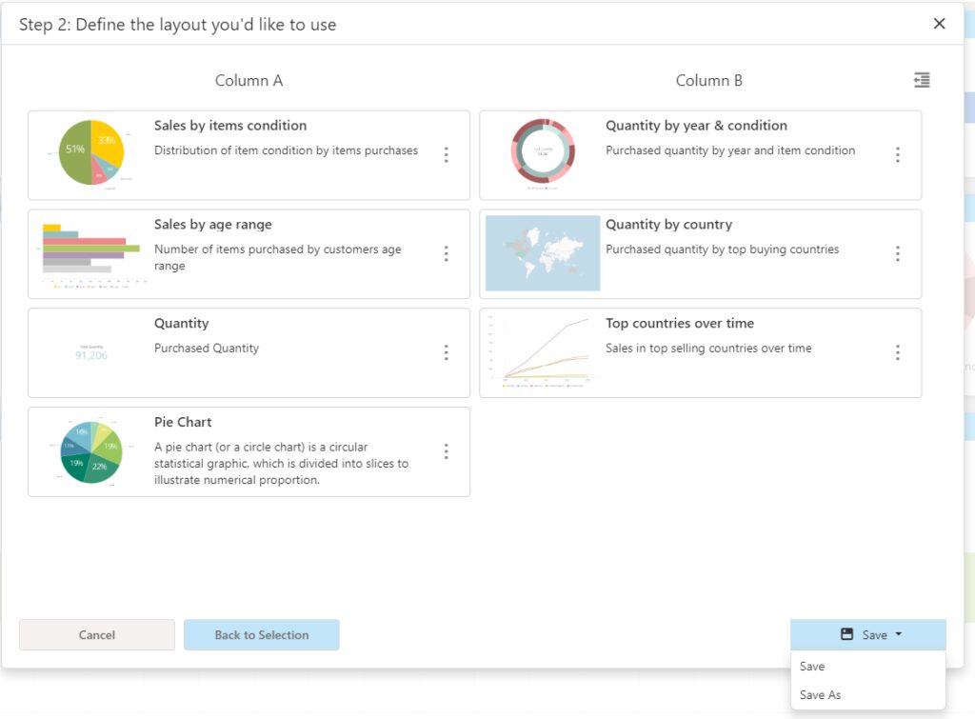The height and width of the screenshot is (719, 975).
Task: Click the donut chart thumbnail for year & condition
Action: (542, 153)
